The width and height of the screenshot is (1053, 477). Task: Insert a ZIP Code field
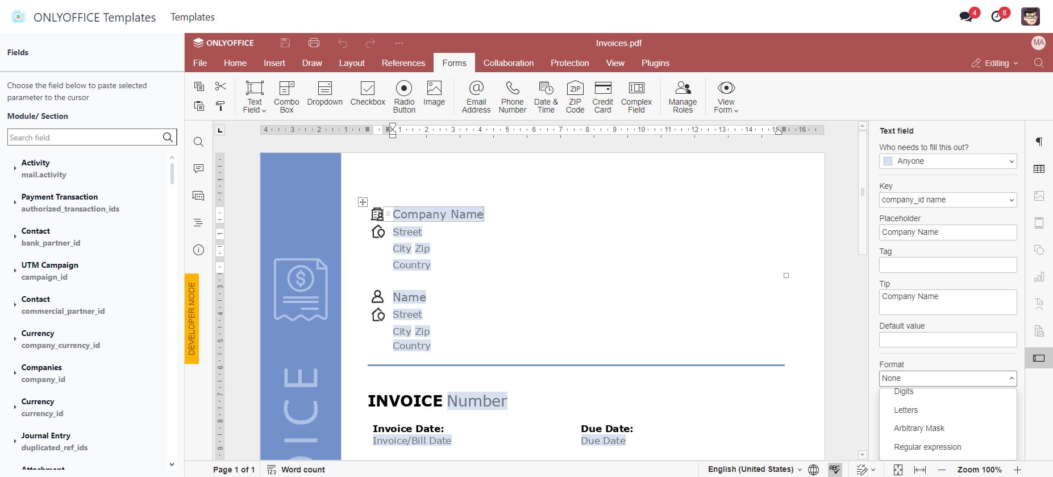pos(575,96)
